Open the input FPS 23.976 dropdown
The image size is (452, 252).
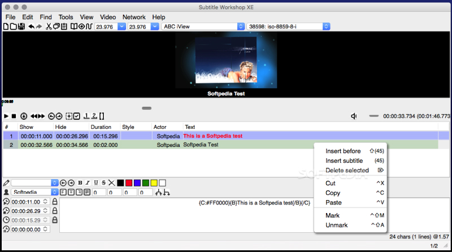pyautogui.click(x=121, y=27)
